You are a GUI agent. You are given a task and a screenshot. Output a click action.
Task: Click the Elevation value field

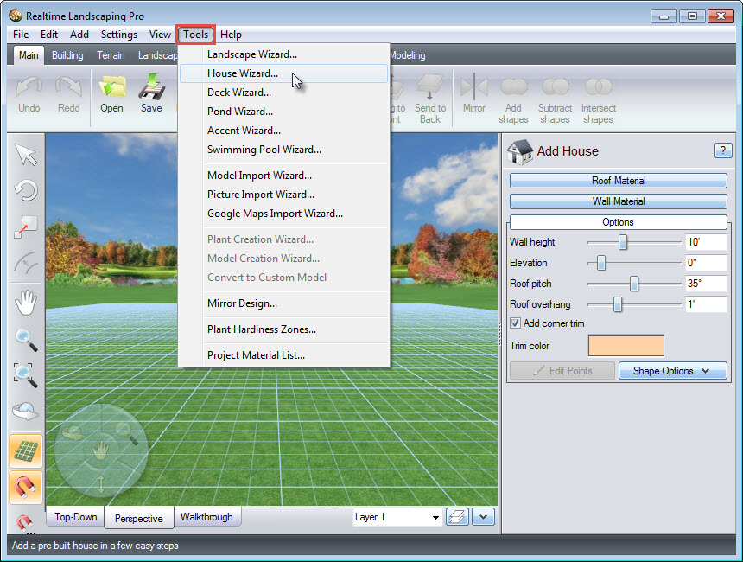coord(706,263)
